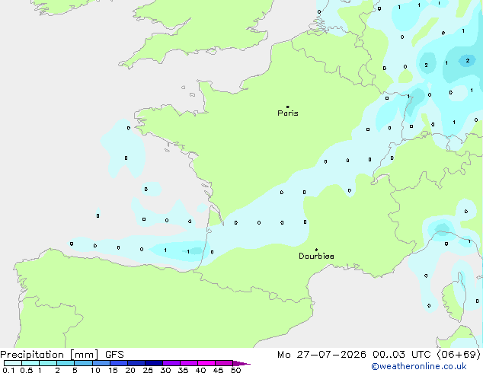Select the 0.1–0.5 mm legend swatch
Image resolution: width=483 pixels, height=373 pixels.
[x=13, y=363]
